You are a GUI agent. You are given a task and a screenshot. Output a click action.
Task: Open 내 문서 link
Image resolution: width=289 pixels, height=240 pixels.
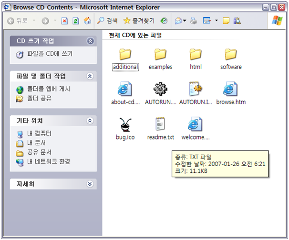click(37, 143)
